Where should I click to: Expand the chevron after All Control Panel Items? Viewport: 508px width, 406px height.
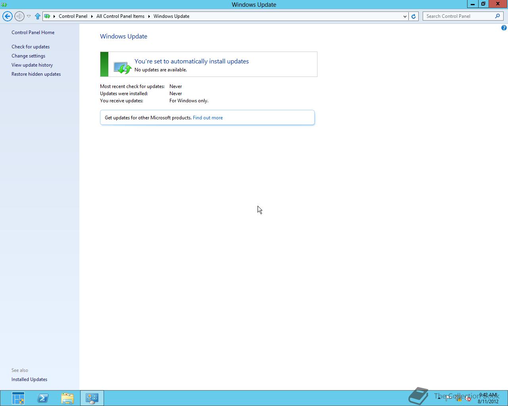(x=149, y=16)
